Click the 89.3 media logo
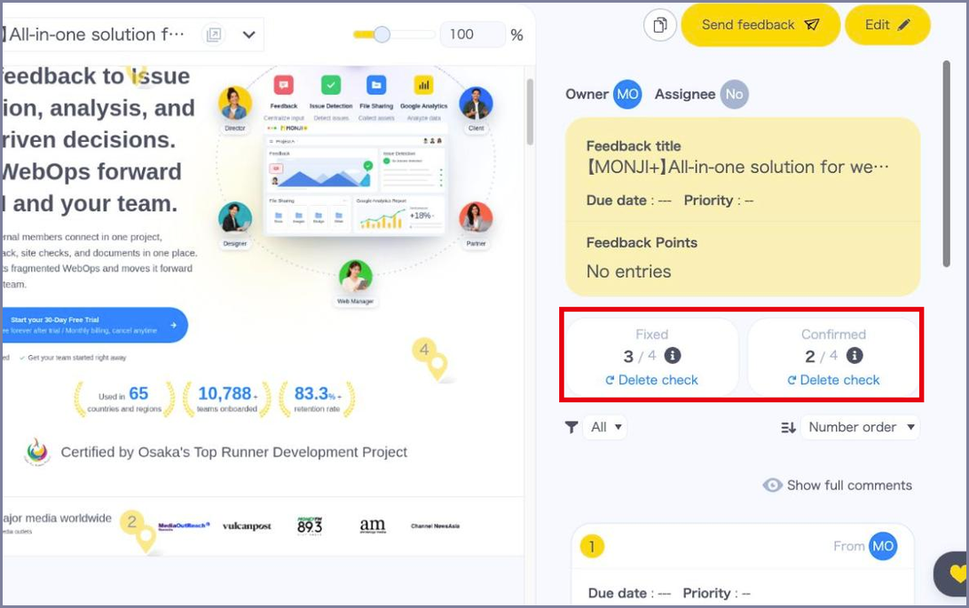 [x=310, y=525]
